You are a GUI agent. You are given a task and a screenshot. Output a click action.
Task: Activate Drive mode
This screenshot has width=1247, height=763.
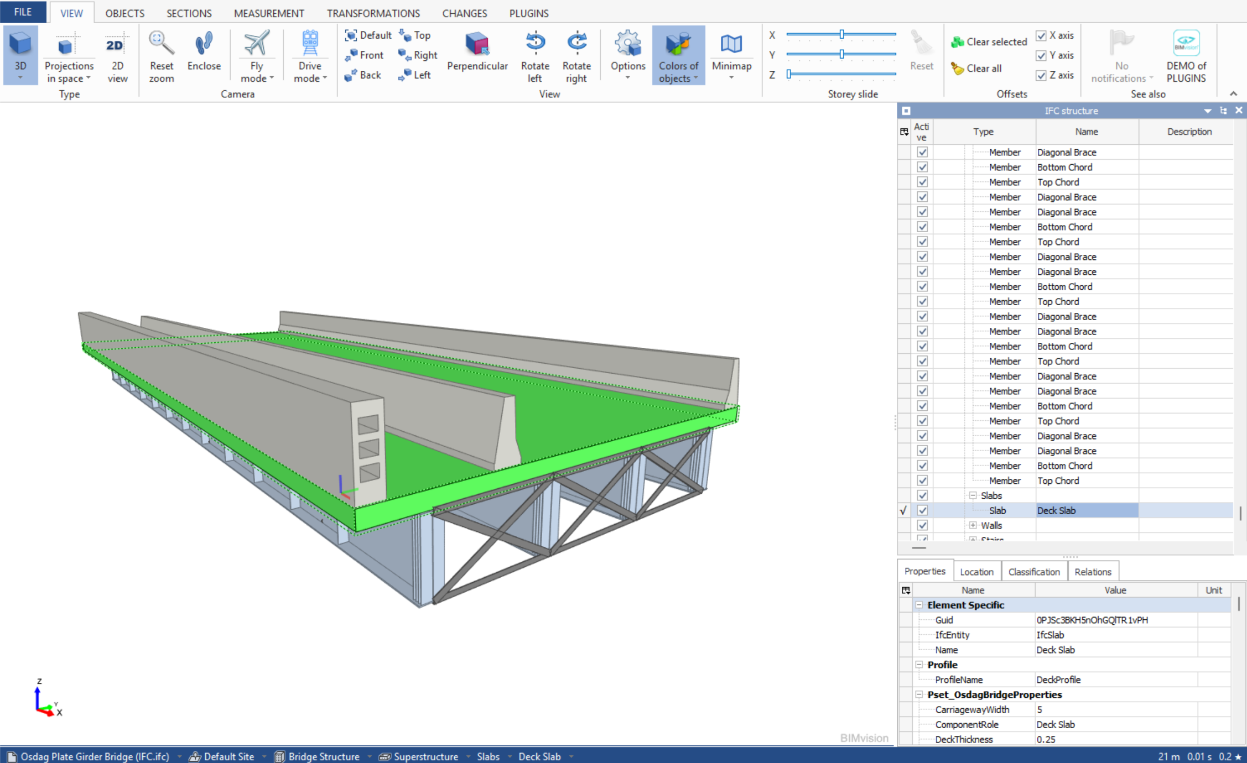(x=310, y=57)
